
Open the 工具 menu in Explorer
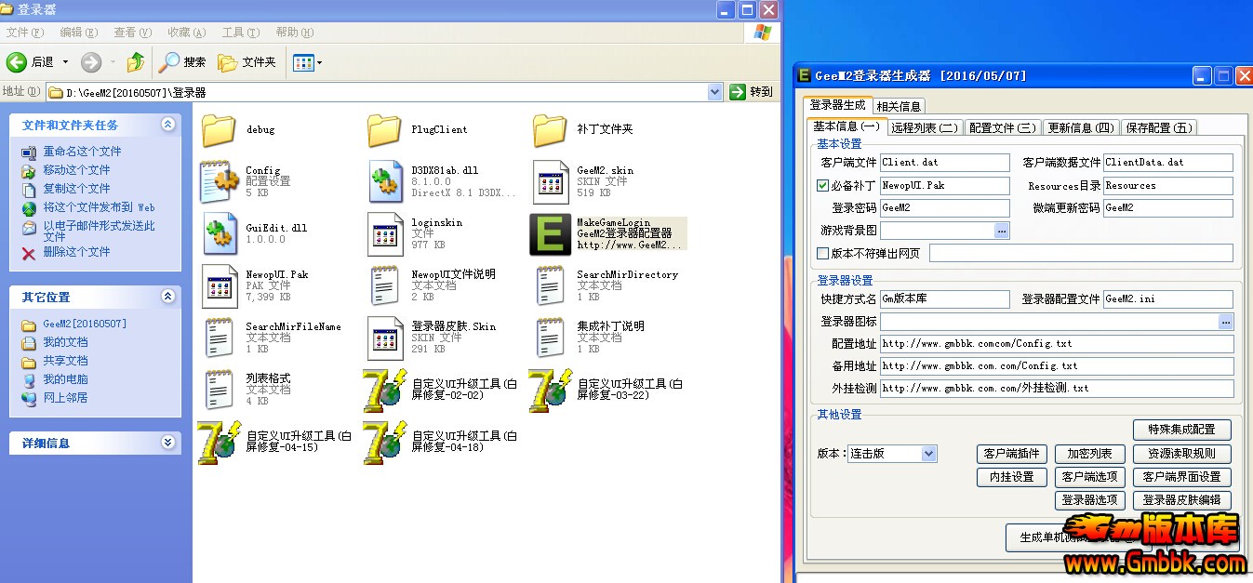click(x=240, y=33)
